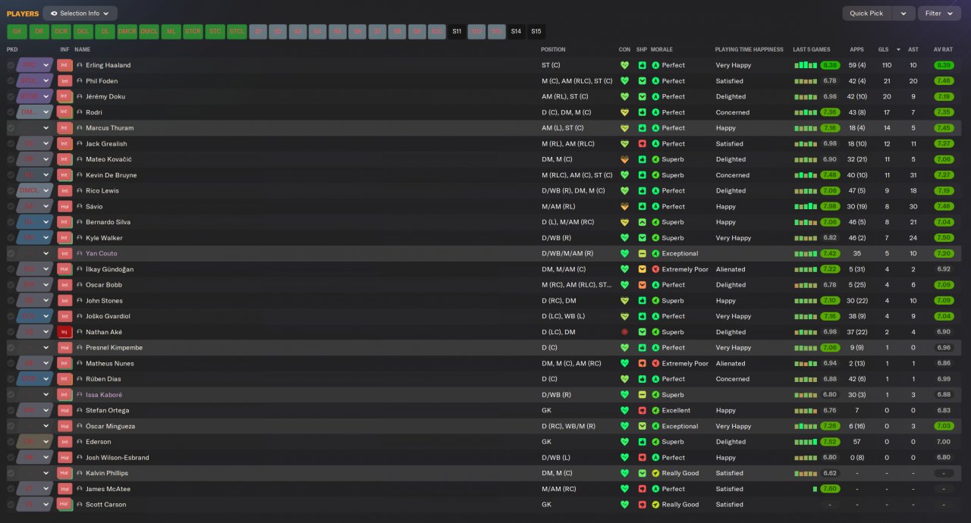Click Rúben Dias' Perfect morale icon
This screenshot has width=971, height=523.
pyautogui.click(x=656, y=379)
